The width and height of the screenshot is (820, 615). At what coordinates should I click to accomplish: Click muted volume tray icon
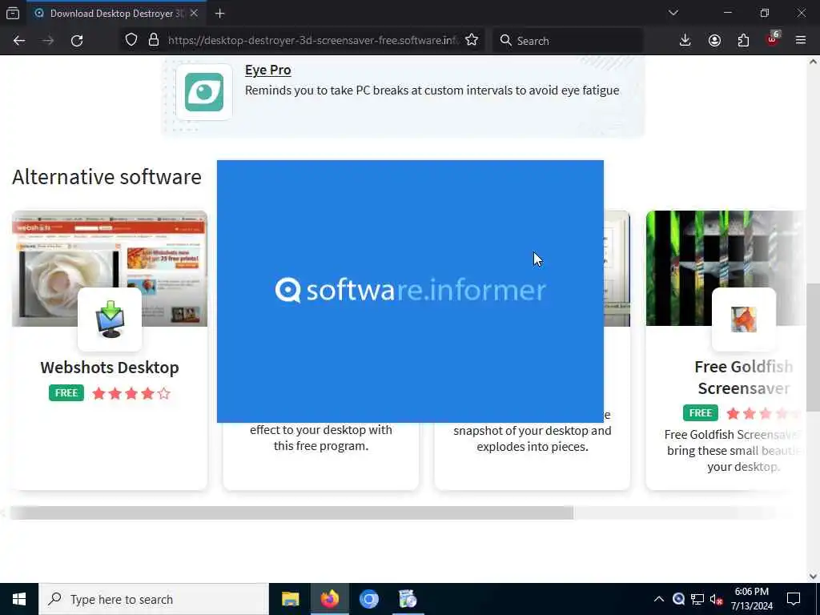click(717, 600)
